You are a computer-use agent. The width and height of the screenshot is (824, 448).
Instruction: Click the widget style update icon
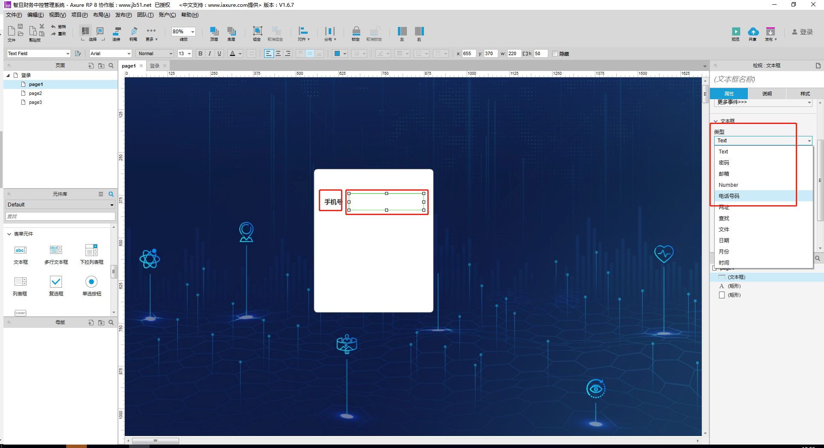[x=78, y=53]
